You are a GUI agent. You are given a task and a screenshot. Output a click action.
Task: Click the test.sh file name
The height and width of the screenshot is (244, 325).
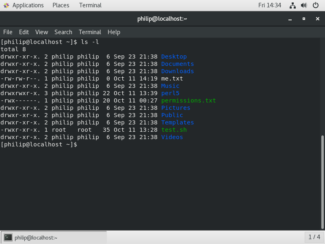(174, 130)
